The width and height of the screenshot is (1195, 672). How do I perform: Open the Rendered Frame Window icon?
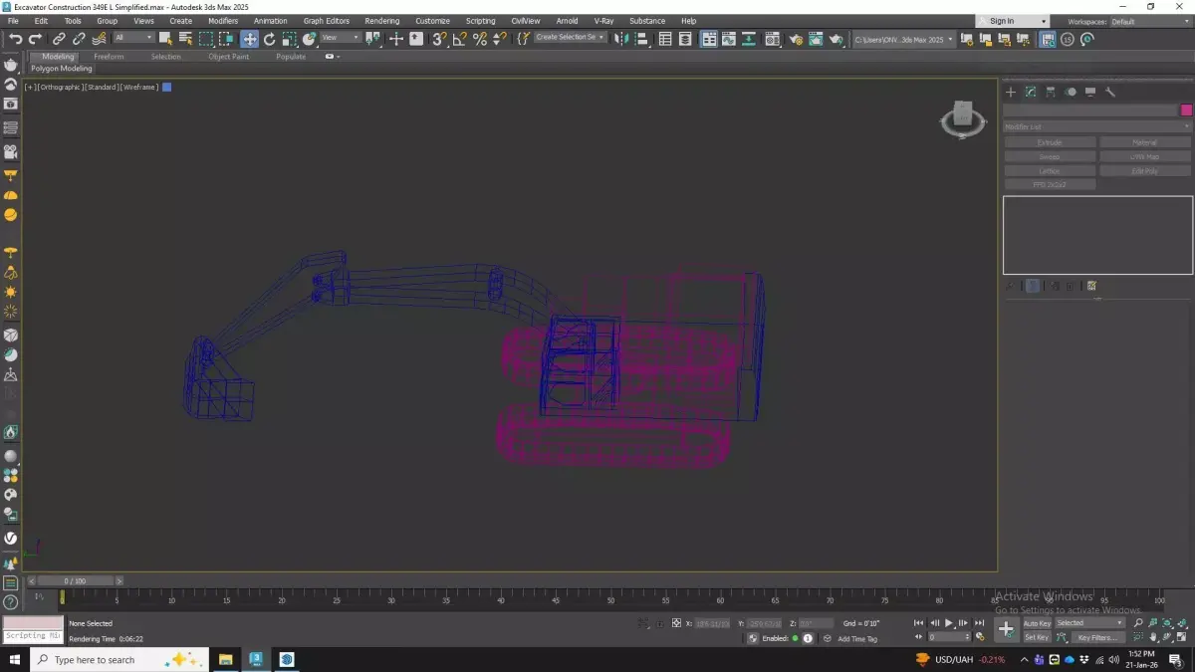click(x=816, y=39)
